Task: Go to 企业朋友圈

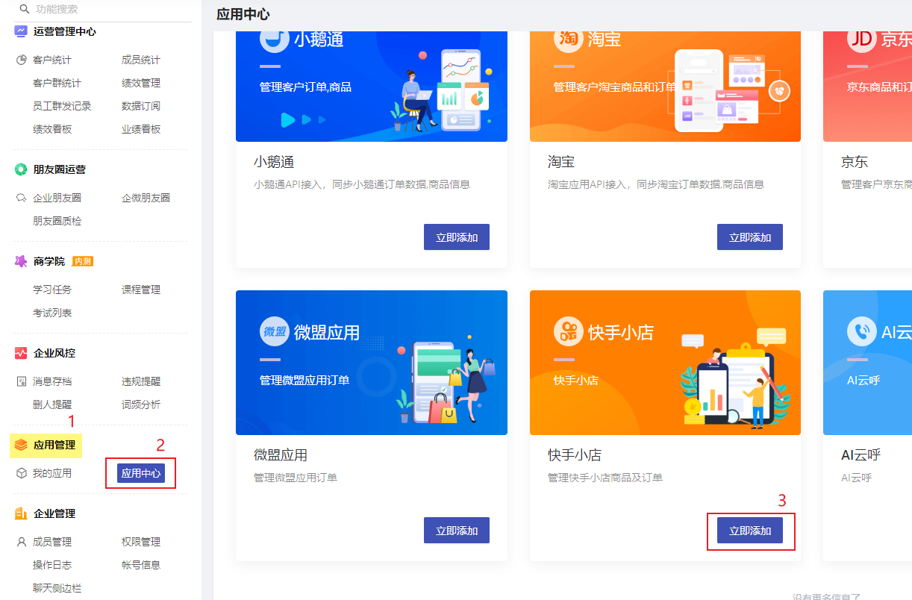Action: (x=57, y=198)
